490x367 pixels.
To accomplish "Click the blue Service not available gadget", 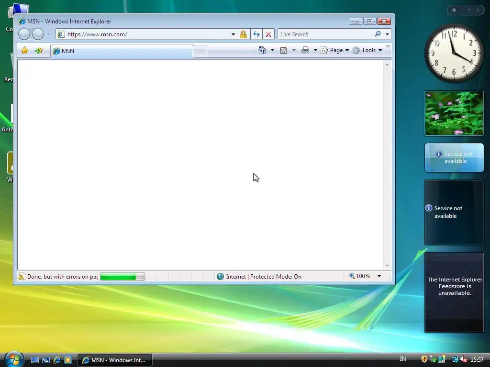I will pos(454,158).
